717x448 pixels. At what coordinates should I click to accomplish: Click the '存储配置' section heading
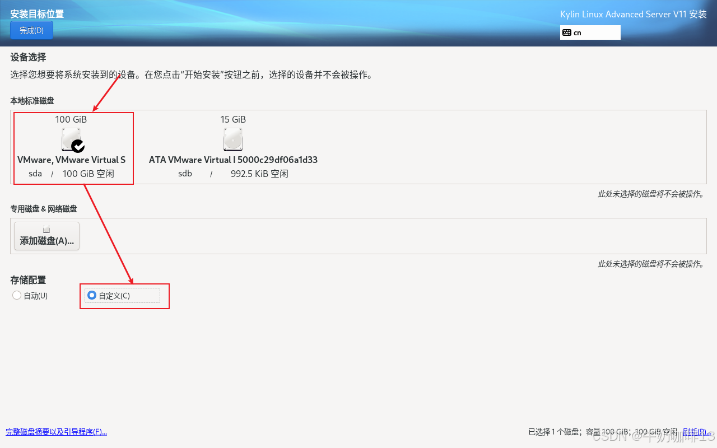(x=28, y=279)
